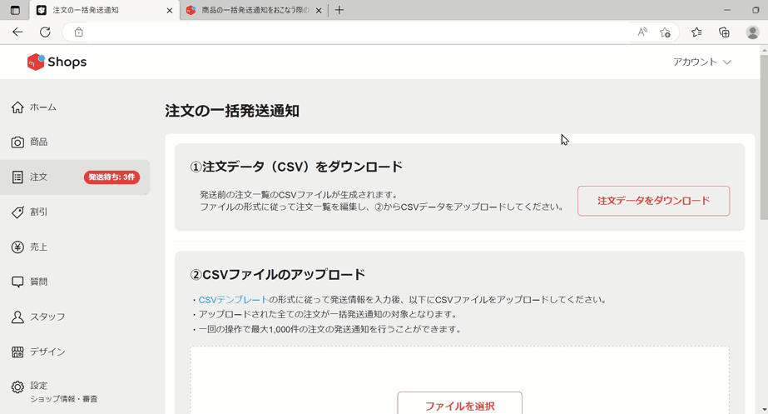Select the 注文 sidebar menu item
The height and width of the screenshot is (414, 768).
pos(75,177)
